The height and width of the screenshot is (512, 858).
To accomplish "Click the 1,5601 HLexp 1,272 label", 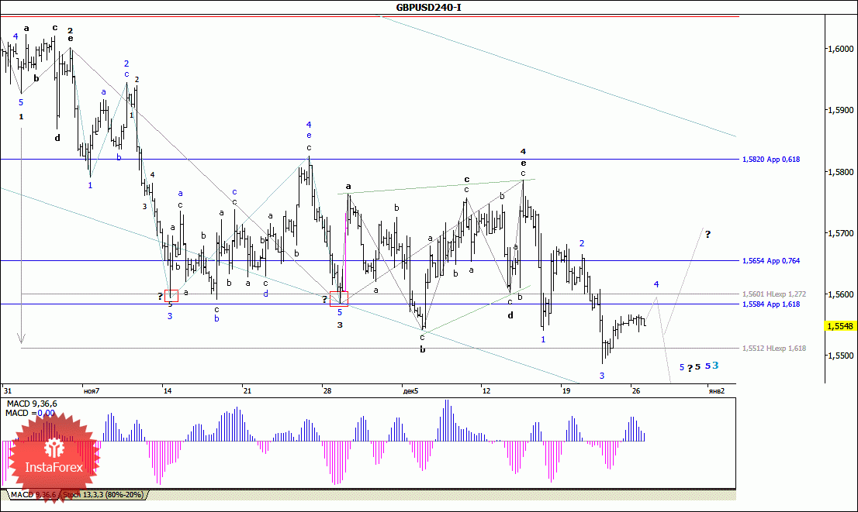I will point(774,294).
